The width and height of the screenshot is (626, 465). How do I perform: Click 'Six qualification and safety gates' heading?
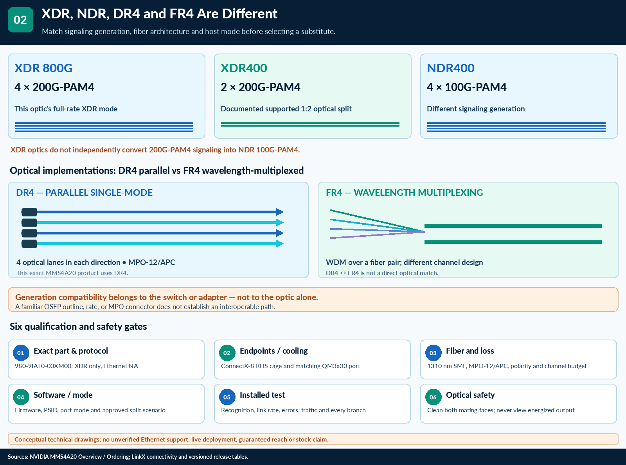tap(78, 327)
